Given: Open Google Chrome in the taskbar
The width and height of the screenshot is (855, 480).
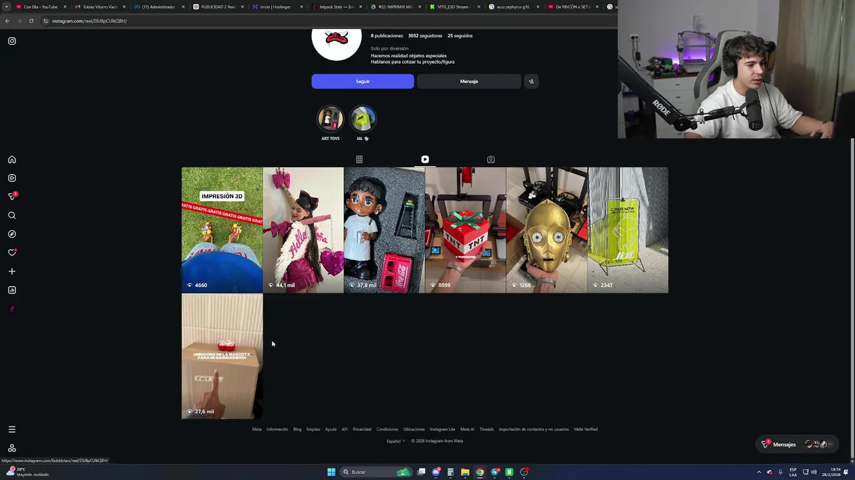Looking at the screenshot, I should [480, 472].
